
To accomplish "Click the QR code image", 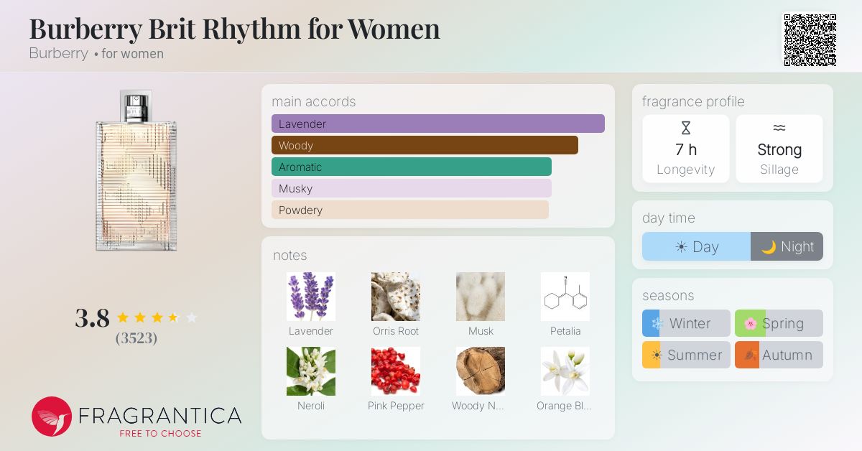I will click(810, 39).
